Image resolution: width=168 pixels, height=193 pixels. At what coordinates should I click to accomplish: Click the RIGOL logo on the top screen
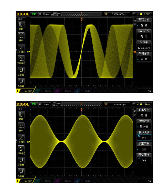point(23,14)
